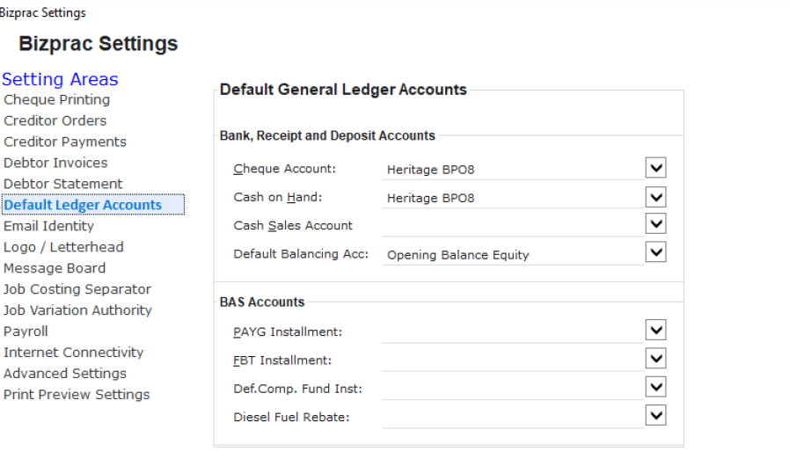
Task: Expand the Cheque Account dropdown arrow
Action: [655, 168]
